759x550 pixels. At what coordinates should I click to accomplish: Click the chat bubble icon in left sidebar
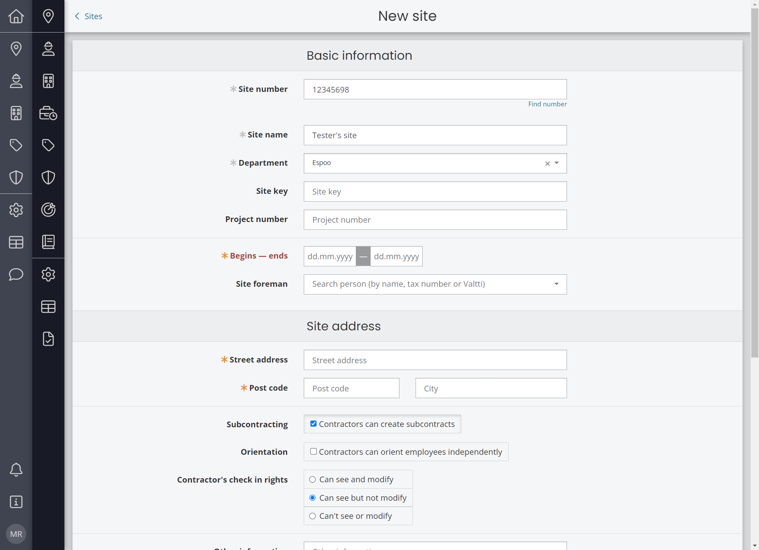[x=16, y=274]
